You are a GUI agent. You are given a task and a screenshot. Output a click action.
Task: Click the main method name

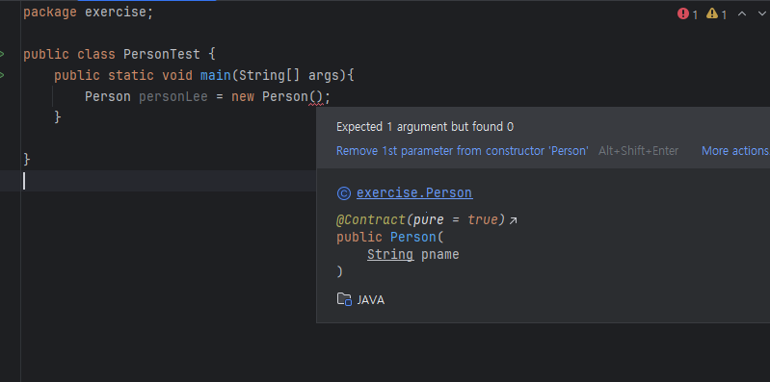(x=216, y=75)
